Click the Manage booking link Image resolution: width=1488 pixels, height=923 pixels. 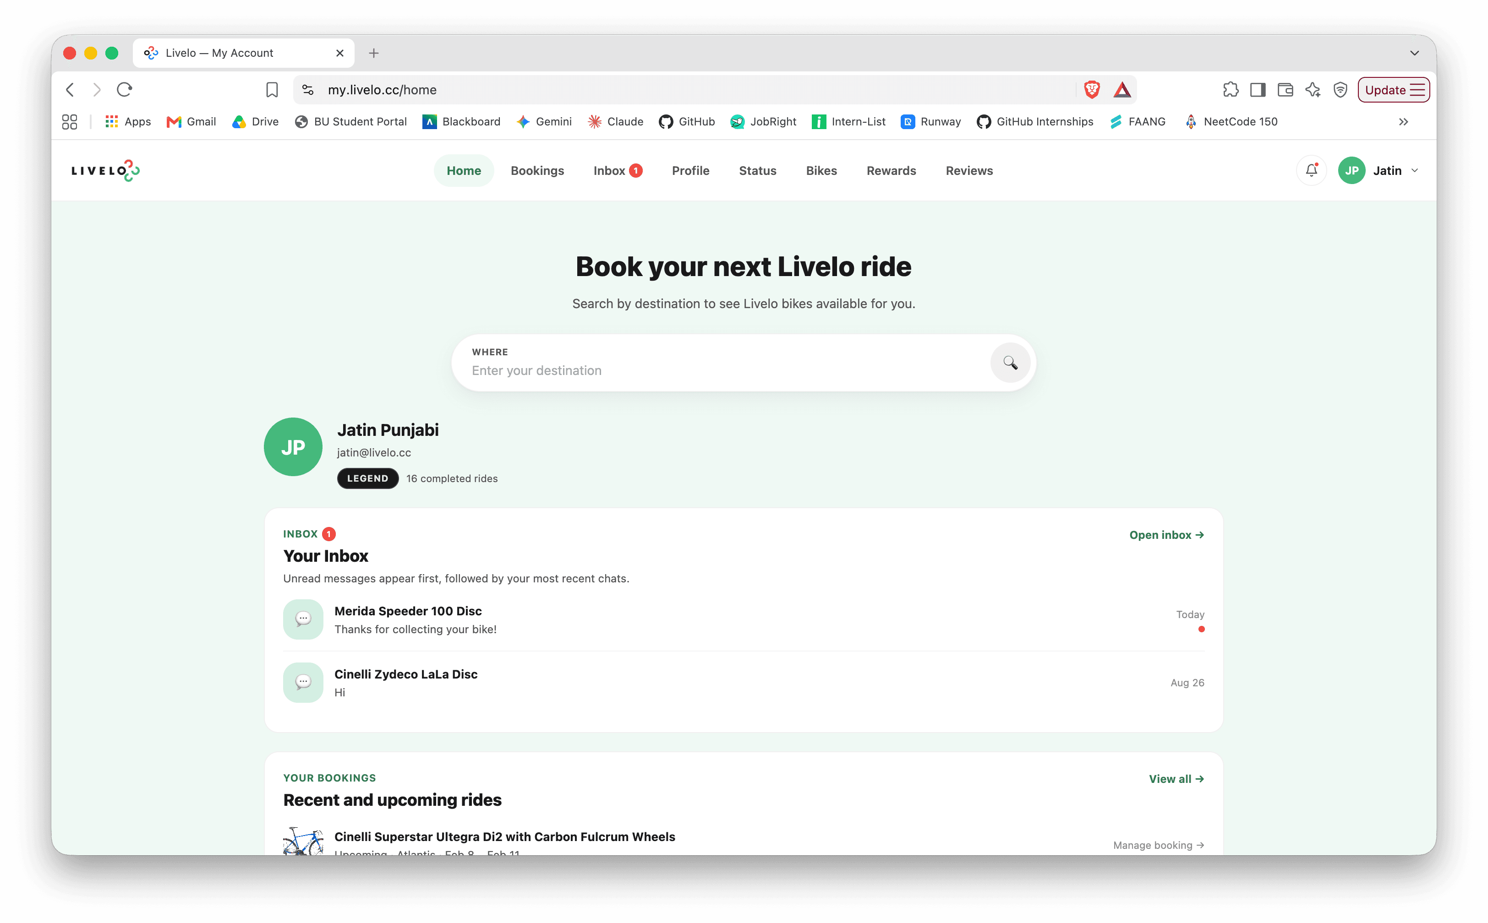[x=1158, y=845]
